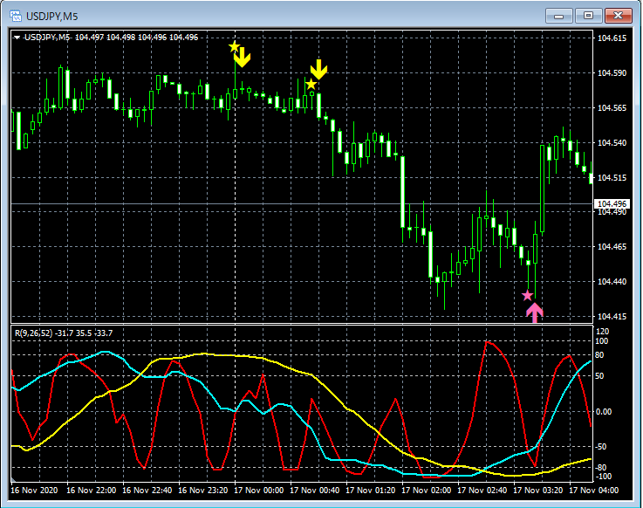Click the chart window icon in title bar
643x508 pixels.
coord(16,16)
